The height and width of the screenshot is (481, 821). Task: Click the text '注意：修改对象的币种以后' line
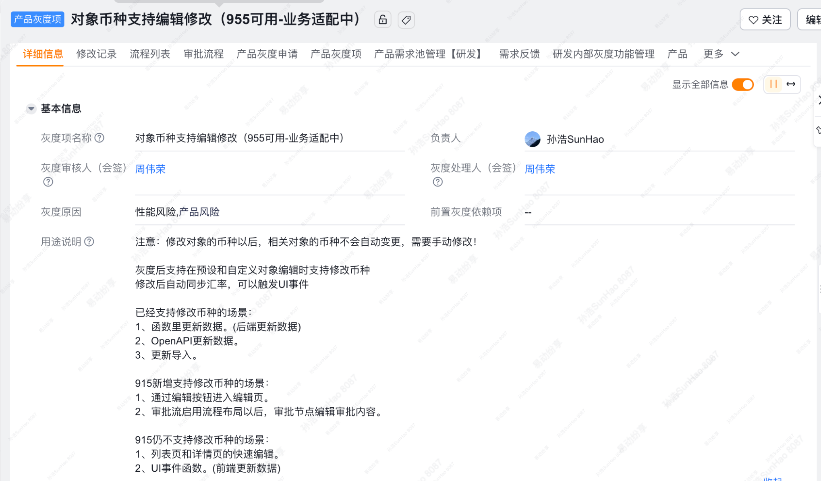pos(307,242)
